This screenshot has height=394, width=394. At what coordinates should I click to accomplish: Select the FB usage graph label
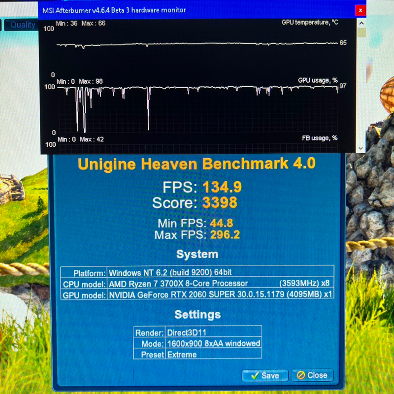click(320, 138)
